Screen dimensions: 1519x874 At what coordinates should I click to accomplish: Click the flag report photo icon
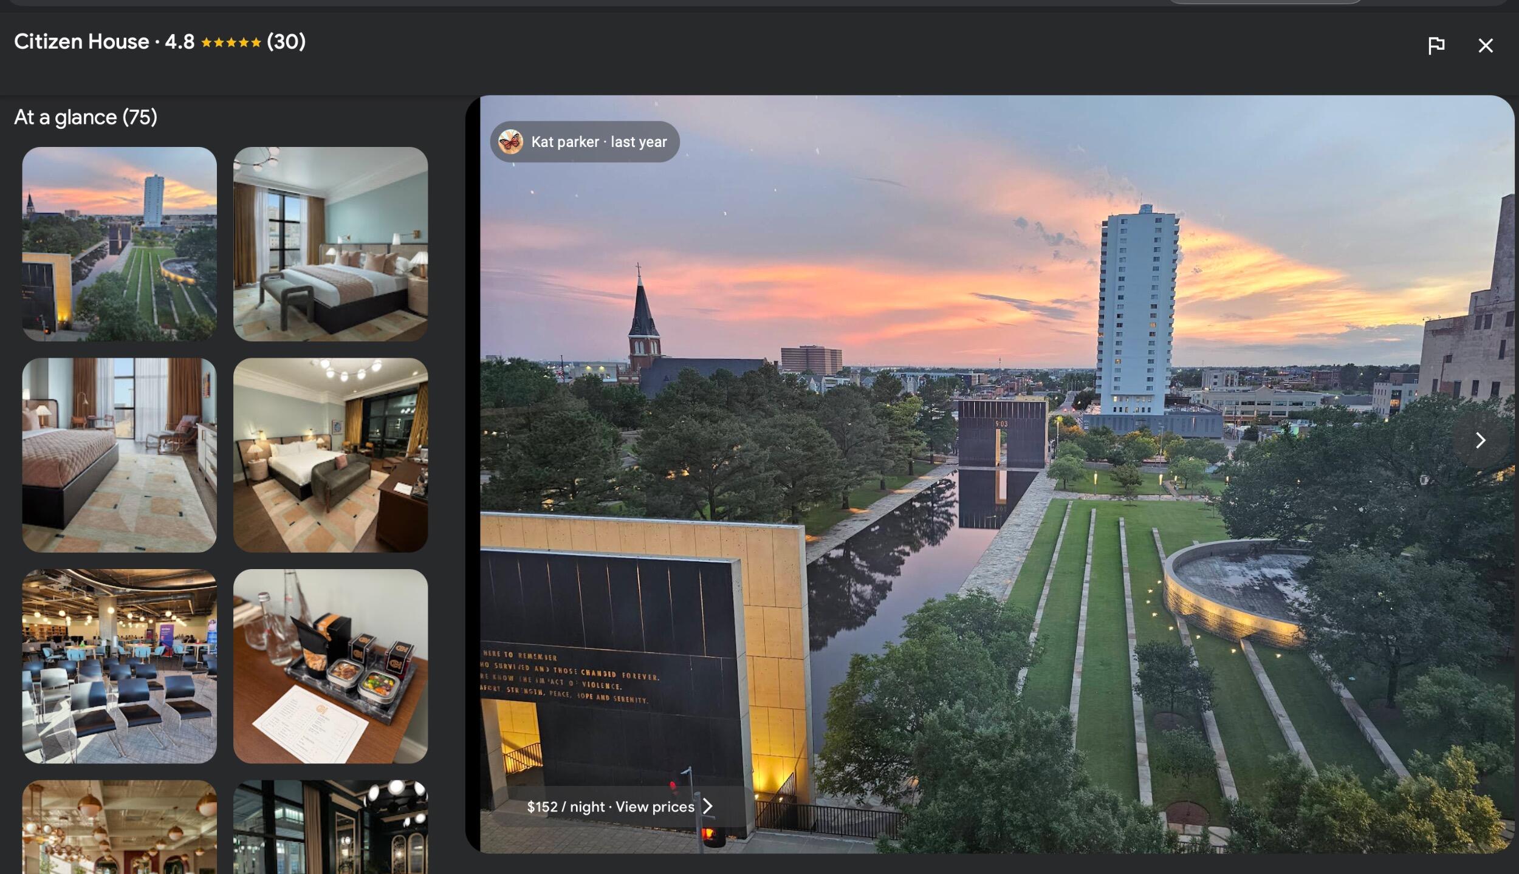tap(1436, 46)
